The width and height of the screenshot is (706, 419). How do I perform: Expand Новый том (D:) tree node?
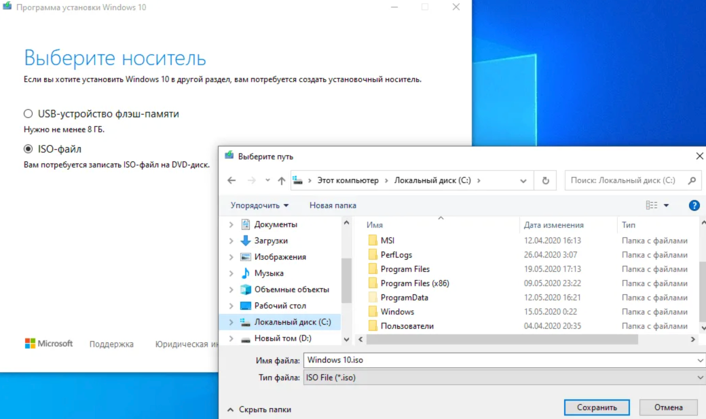click(231, 338)
